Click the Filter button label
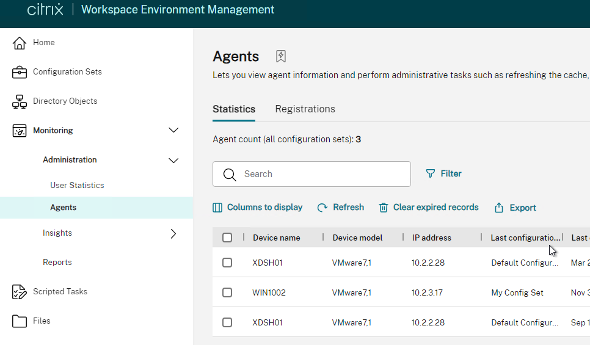This screenshot has width=590, height=345. tap(451, 173)
